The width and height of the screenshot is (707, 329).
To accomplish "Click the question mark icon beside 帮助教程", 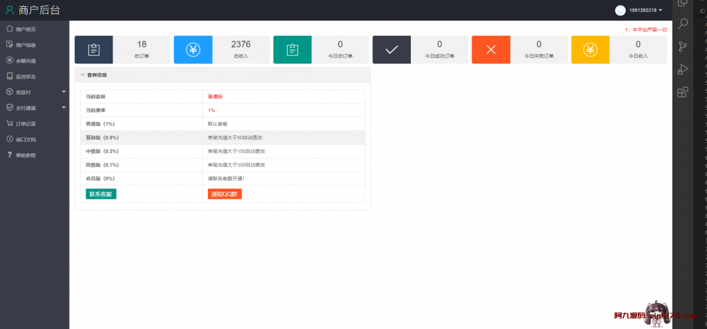I will click(9, 155).
